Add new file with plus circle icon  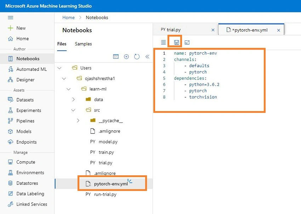[x=126, y=56]
